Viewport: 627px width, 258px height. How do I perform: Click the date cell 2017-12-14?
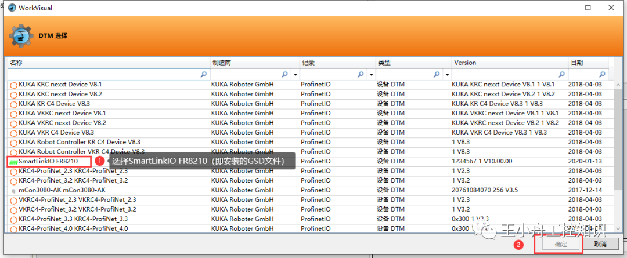pyautogui.click(x=585, y=191)
